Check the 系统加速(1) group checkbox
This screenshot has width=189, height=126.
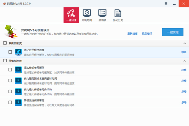pyautogui.click(x=5, y=43)
